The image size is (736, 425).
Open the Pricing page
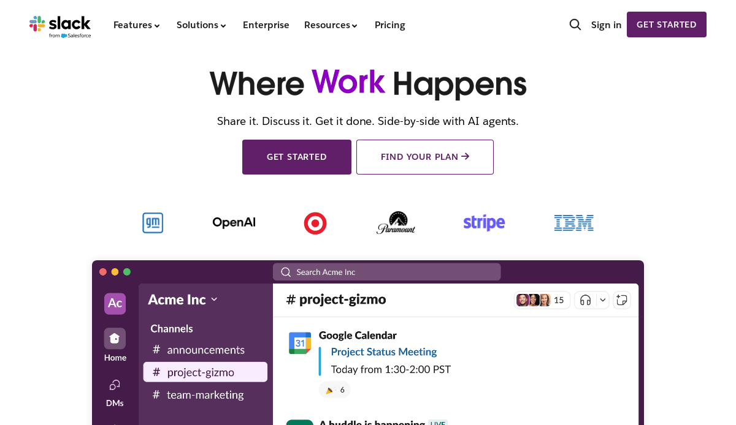coord(389,25)
